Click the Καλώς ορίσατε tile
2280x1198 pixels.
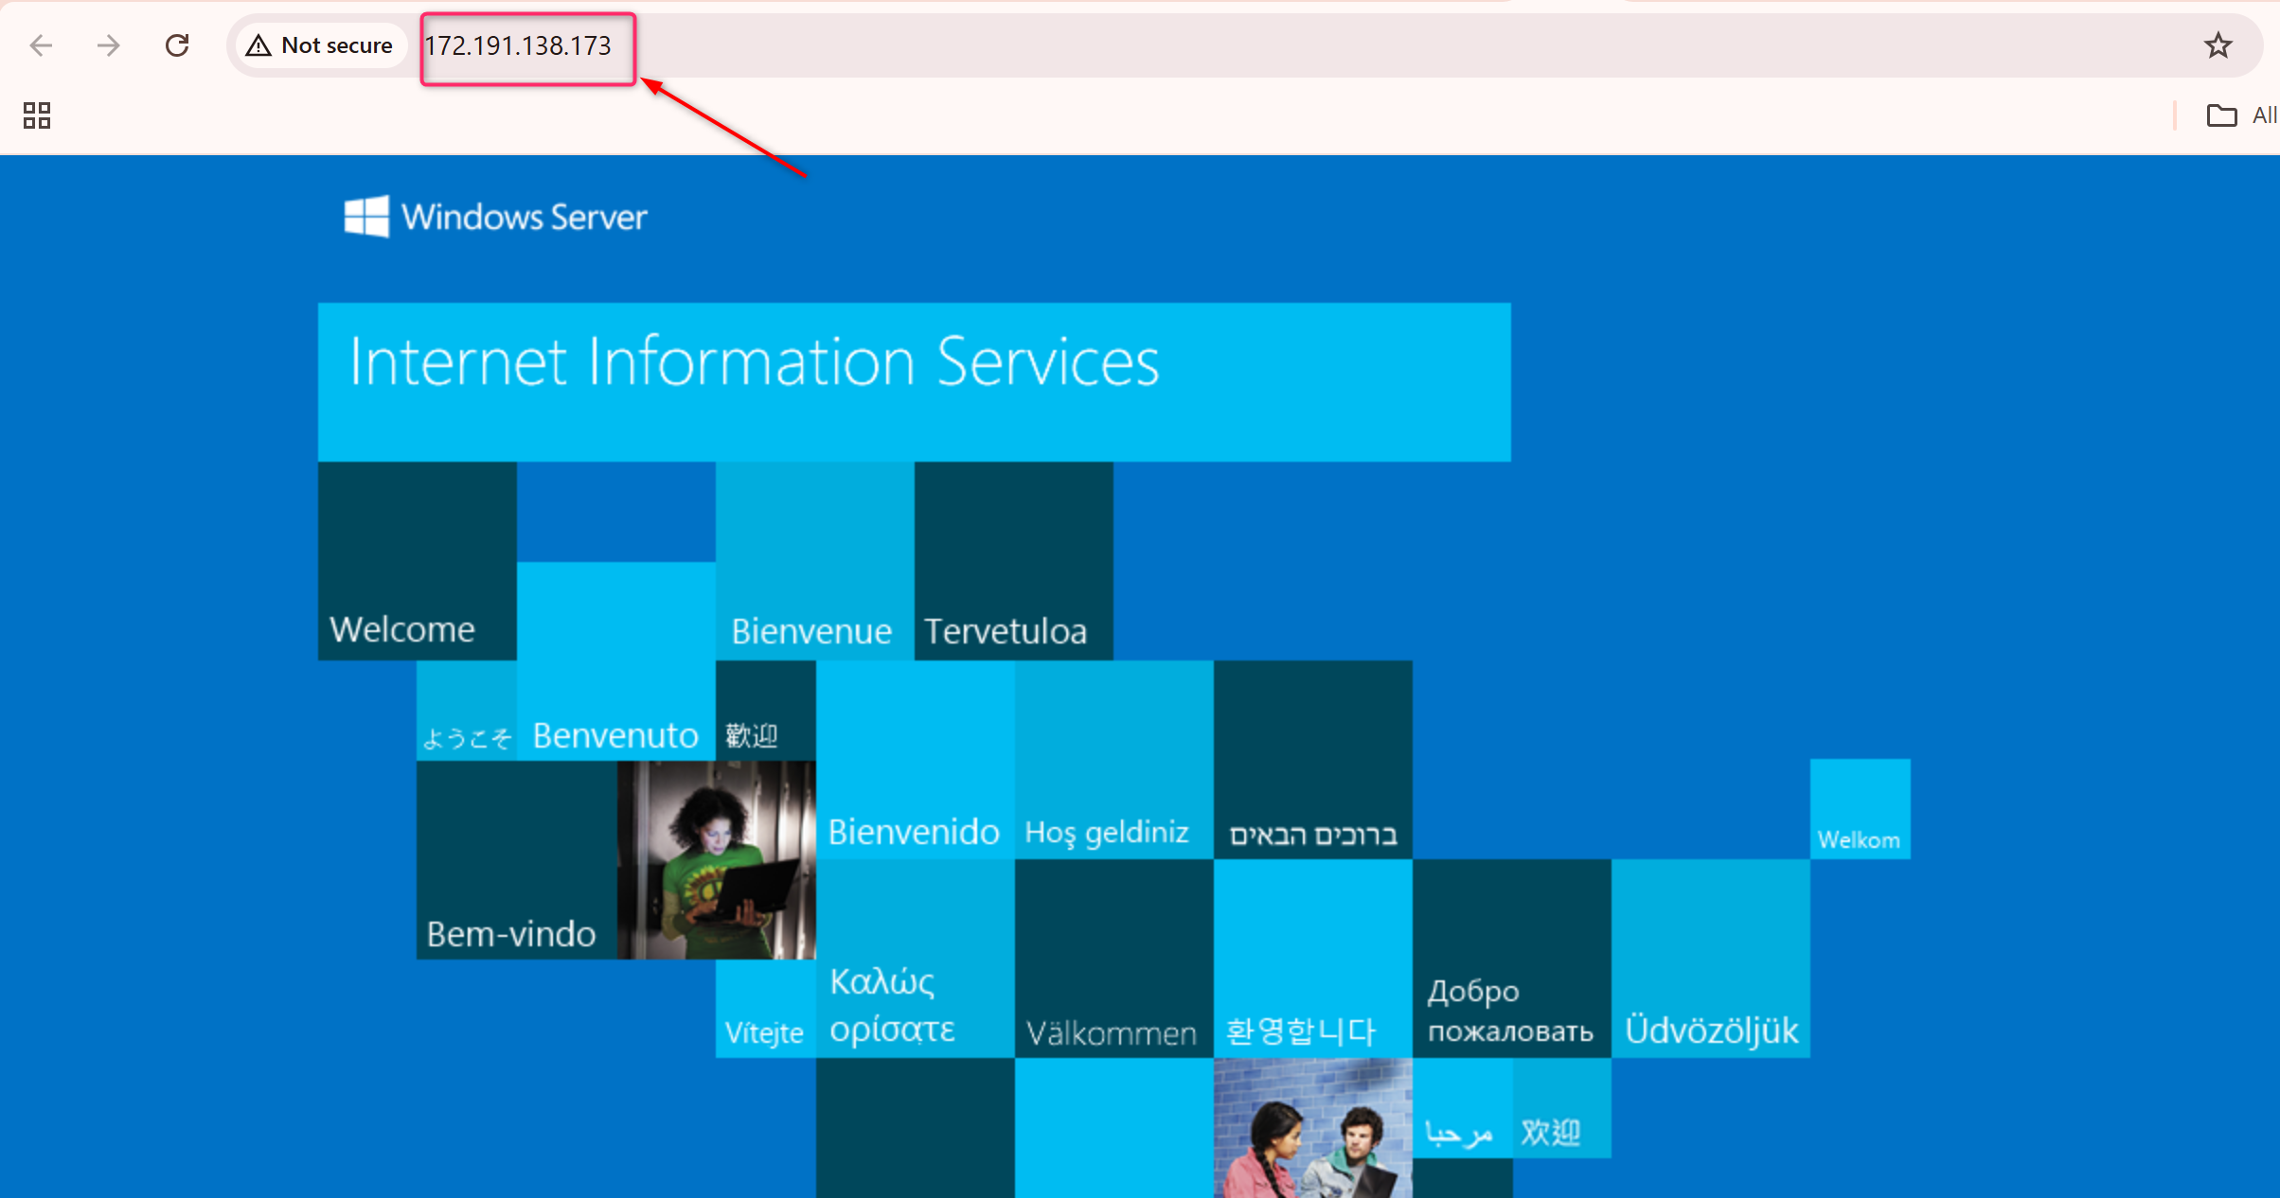tap(916, 959)
